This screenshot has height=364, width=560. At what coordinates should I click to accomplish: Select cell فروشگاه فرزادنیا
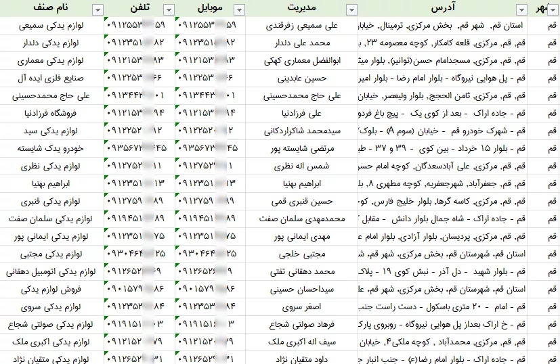(51, 113)
